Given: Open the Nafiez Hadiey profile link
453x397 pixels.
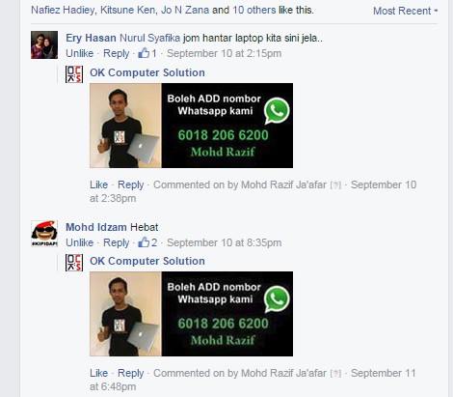Looking at the screenshot, I should tap(63, 10).
